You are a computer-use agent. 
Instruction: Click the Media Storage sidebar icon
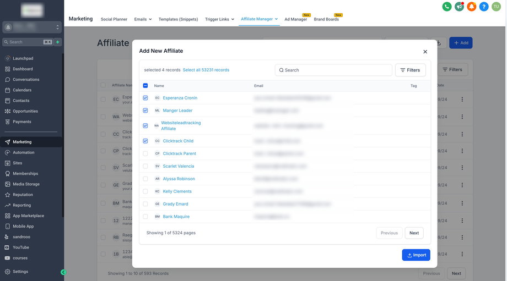(x=7, y=184)
